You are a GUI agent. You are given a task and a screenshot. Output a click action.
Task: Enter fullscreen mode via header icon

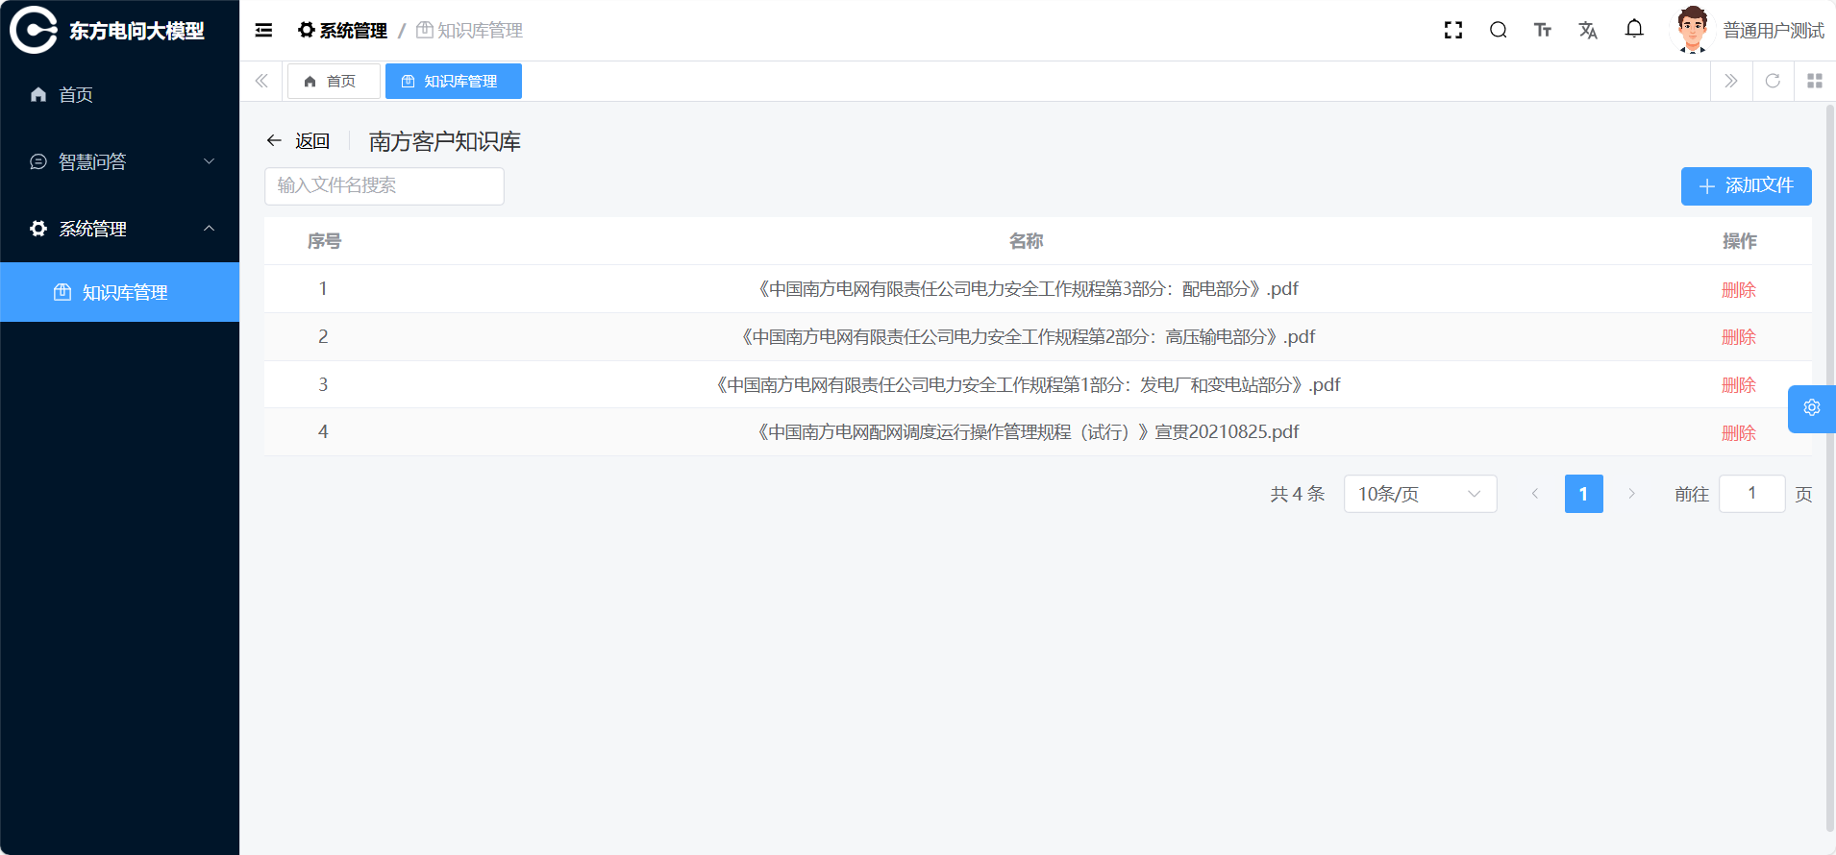pyautogui.click(x=1452, y=31)
